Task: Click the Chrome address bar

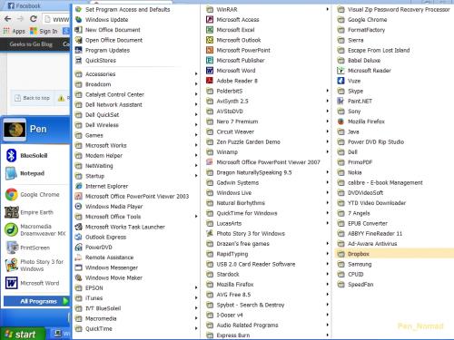Action: click(x=56, y=19)
